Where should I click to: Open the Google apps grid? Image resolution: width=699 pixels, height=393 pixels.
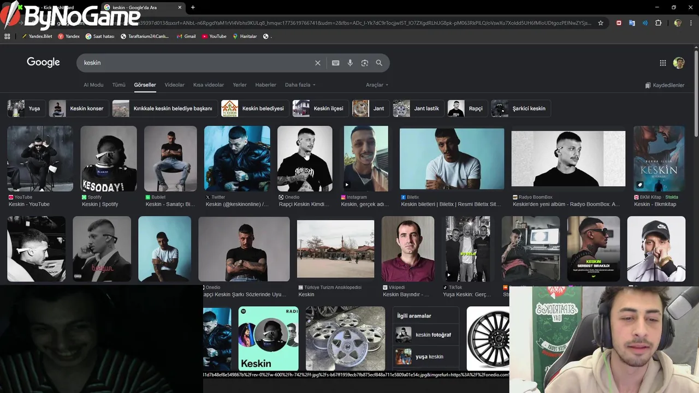point(663,63)
